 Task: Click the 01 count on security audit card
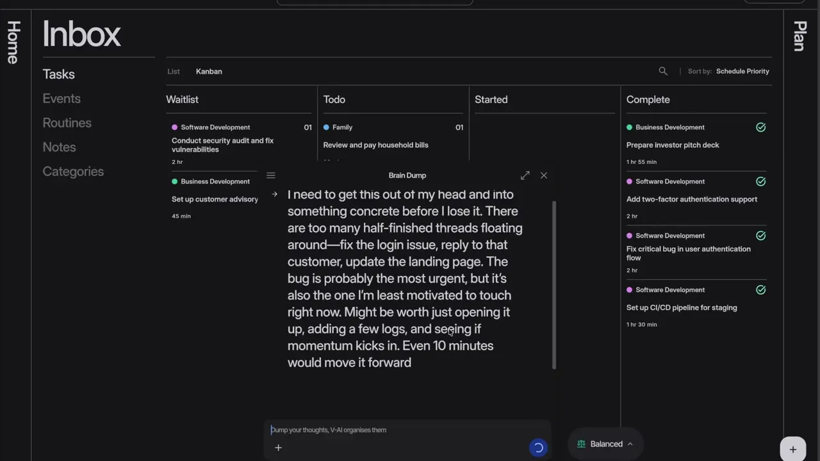[x=307, y=127]
